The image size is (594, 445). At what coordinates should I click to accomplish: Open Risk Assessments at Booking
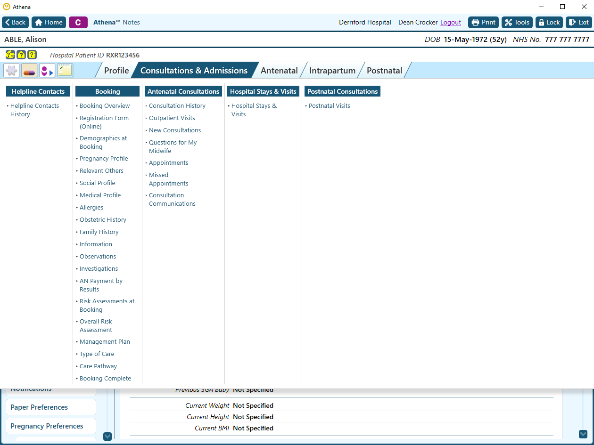tap(107, 306)
